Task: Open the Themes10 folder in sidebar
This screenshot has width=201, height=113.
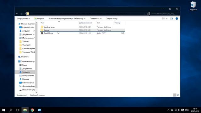Action: point(26,45)
